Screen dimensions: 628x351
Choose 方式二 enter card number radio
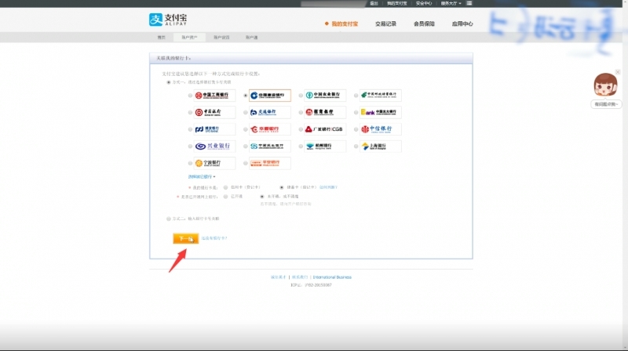point(169,219)
